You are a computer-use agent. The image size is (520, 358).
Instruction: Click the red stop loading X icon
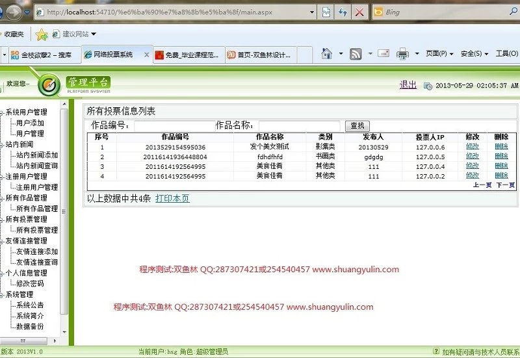(359, 12)
